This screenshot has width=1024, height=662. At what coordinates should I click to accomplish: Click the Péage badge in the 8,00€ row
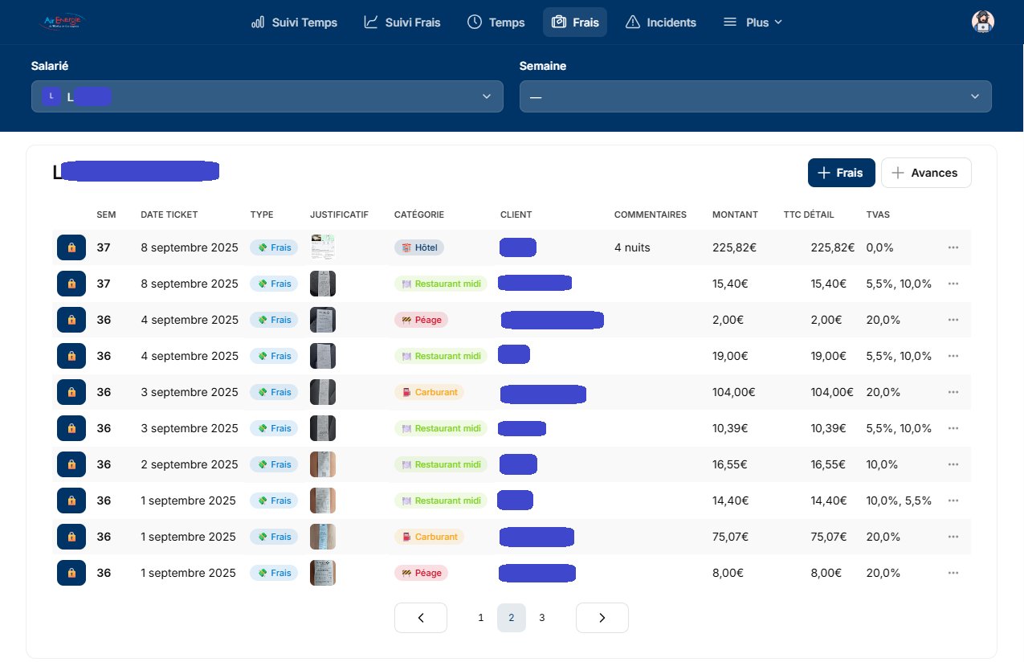point(421,573)
